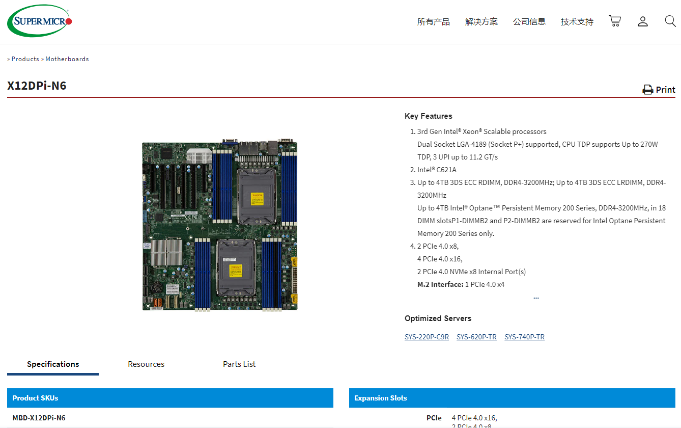Open the user account icon
Viewport: 681px width, 428px height.
point(643,21)
